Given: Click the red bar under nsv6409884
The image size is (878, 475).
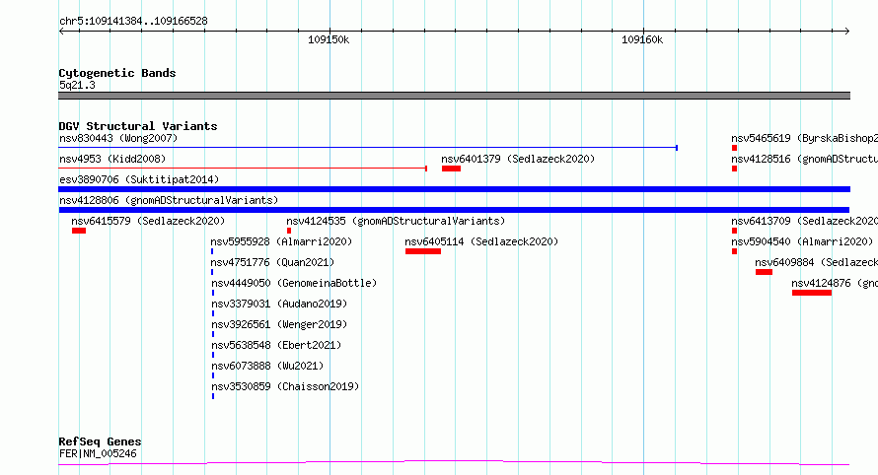Looking at the screenshot, I should coord(764,272).
